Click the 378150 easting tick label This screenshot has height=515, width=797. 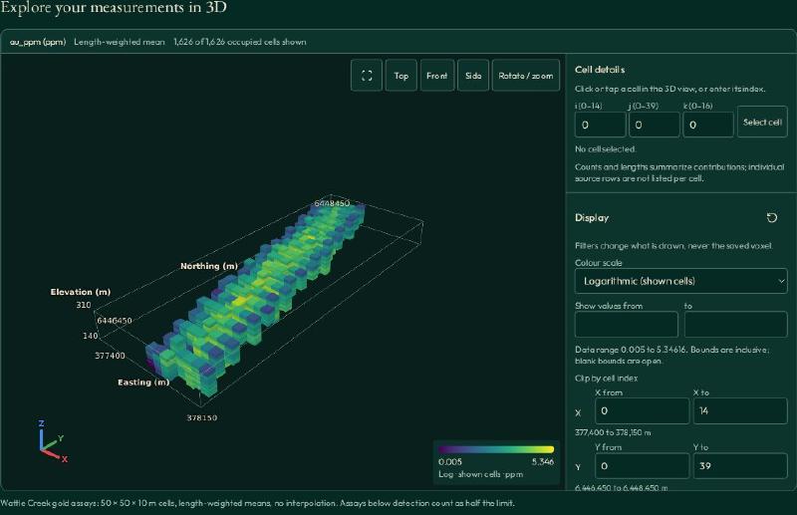point(202,417)
